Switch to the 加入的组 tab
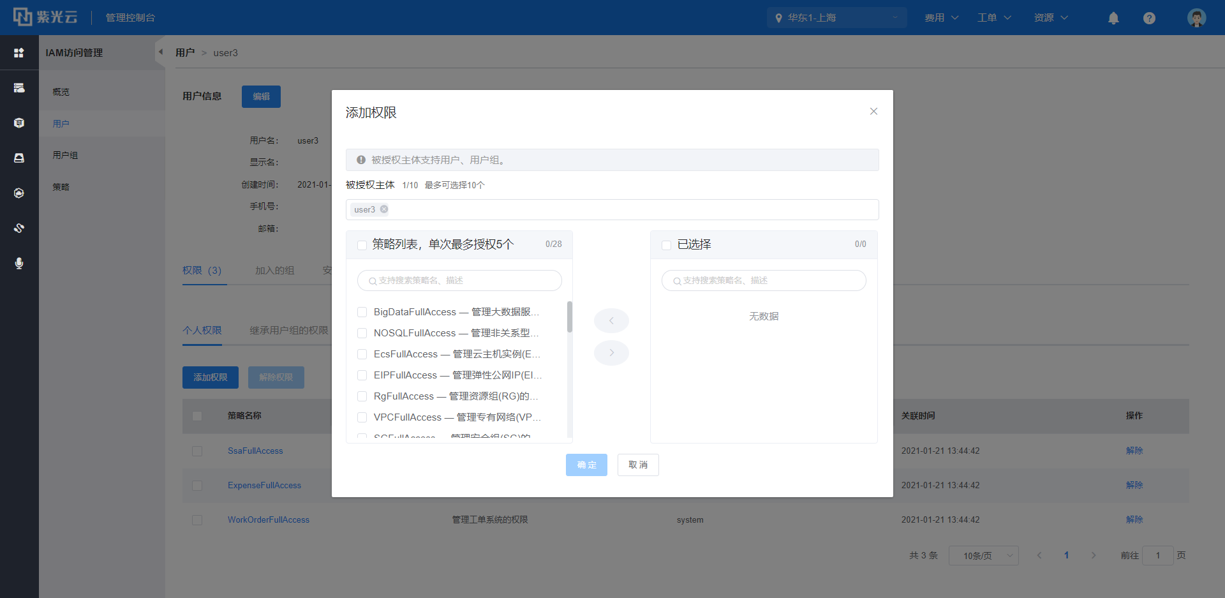1225x598 pixels. point(274,271)
